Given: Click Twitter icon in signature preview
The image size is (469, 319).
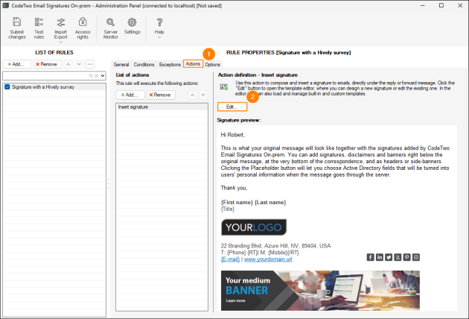Looking at the screenshot, I should [x=389, y=257].
